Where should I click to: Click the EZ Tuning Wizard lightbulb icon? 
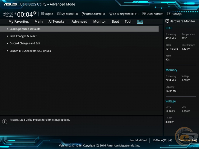tap(111, 14)
